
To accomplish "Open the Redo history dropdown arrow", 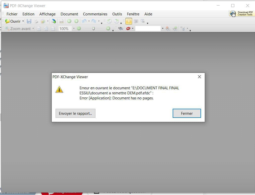I will coord(99,21).
